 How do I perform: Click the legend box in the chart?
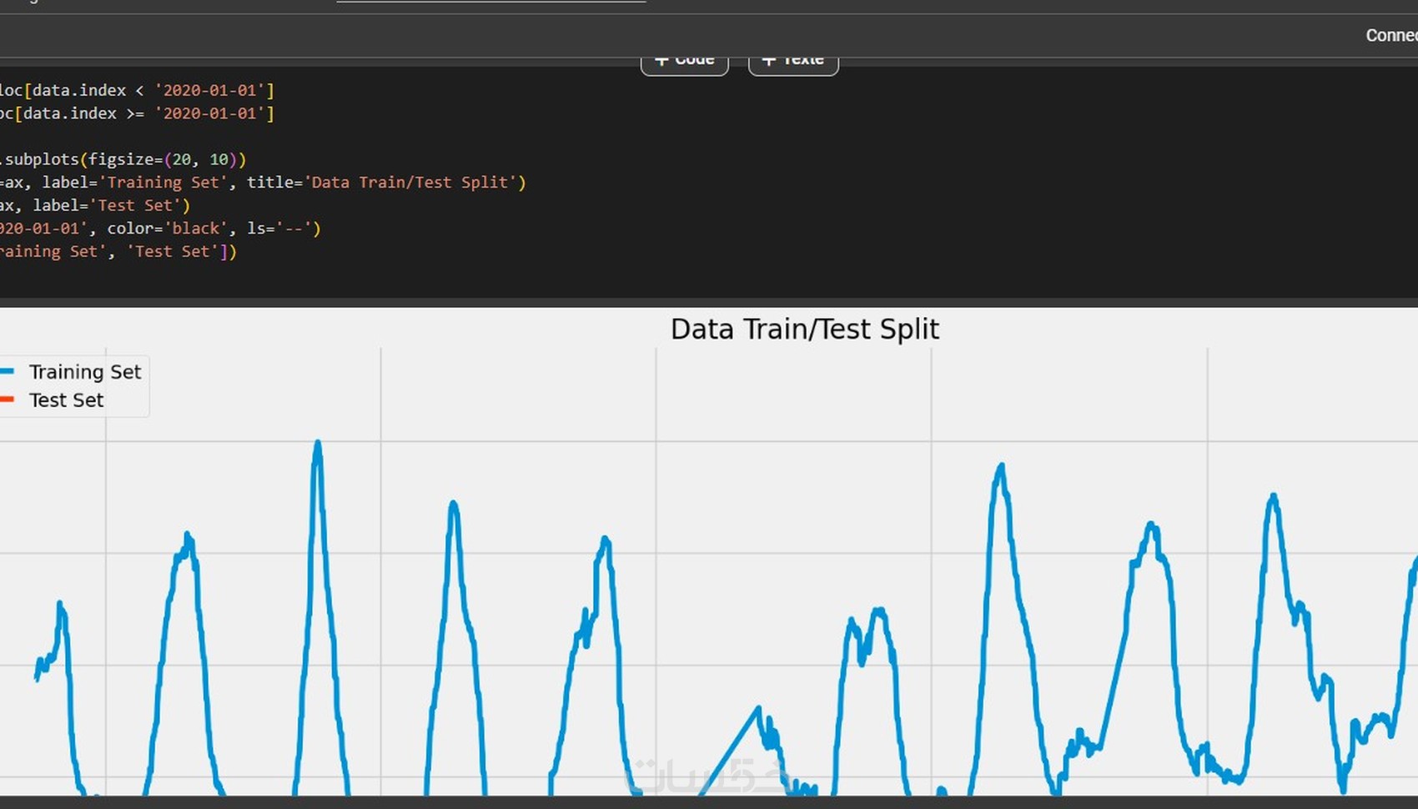[73, 385]
